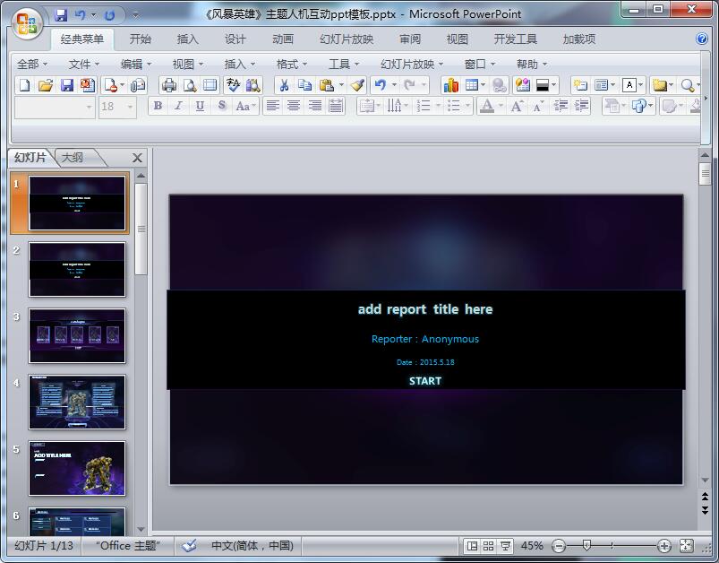
Task: Click the copy icon
Action: 304,85
